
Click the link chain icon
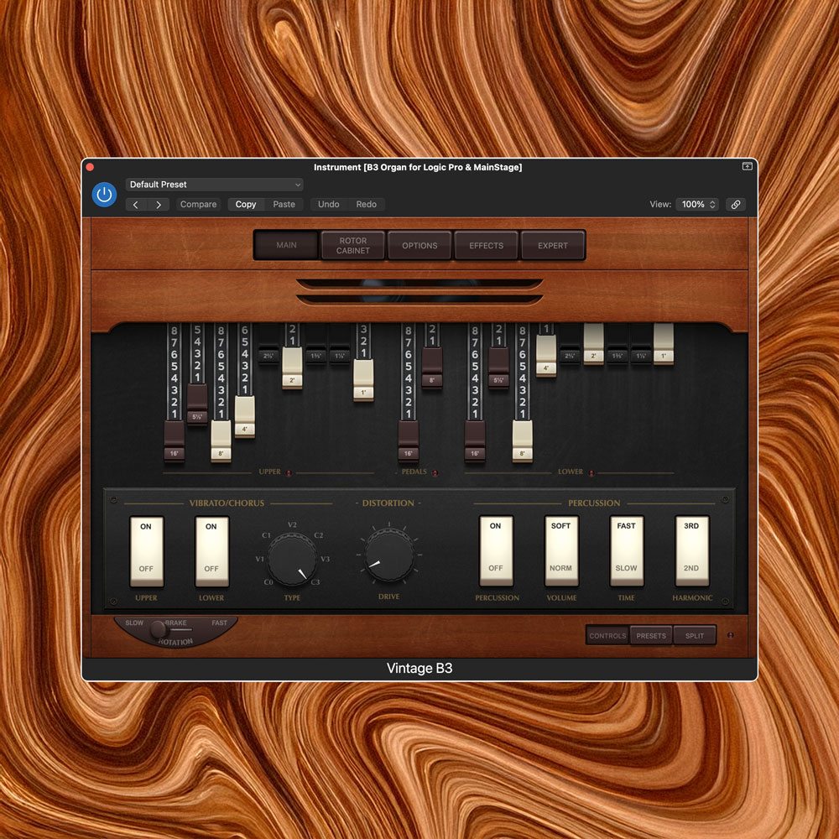tap(735, 205)
